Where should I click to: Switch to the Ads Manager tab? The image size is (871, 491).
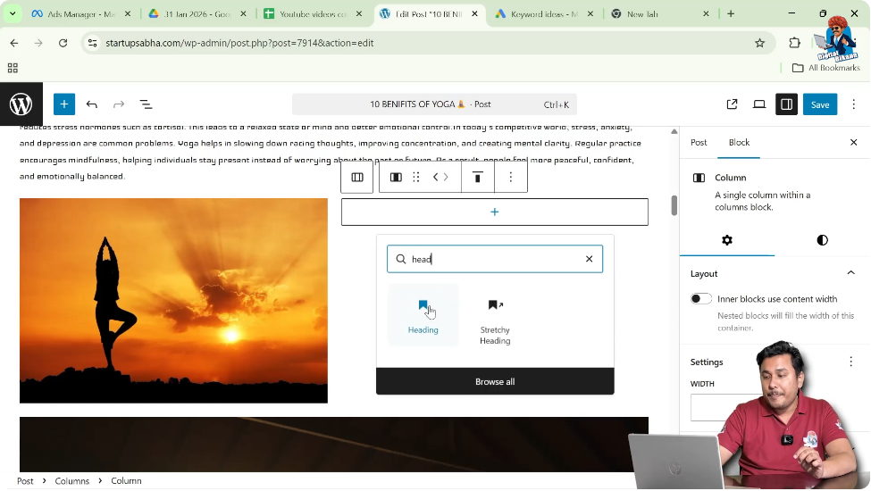click(x=81, y=14)
